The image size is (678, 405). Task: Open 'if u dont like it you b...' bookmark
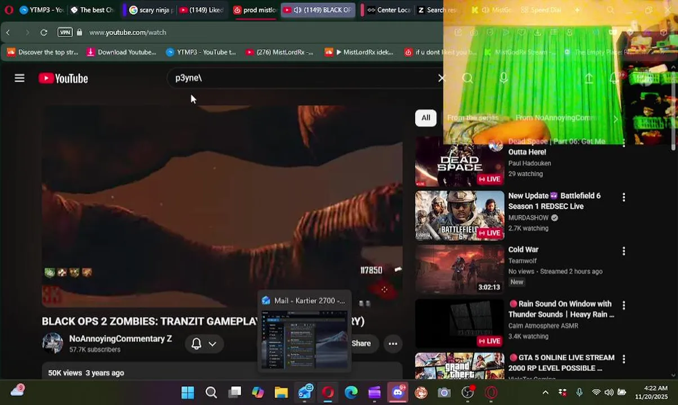click(440, 52)
